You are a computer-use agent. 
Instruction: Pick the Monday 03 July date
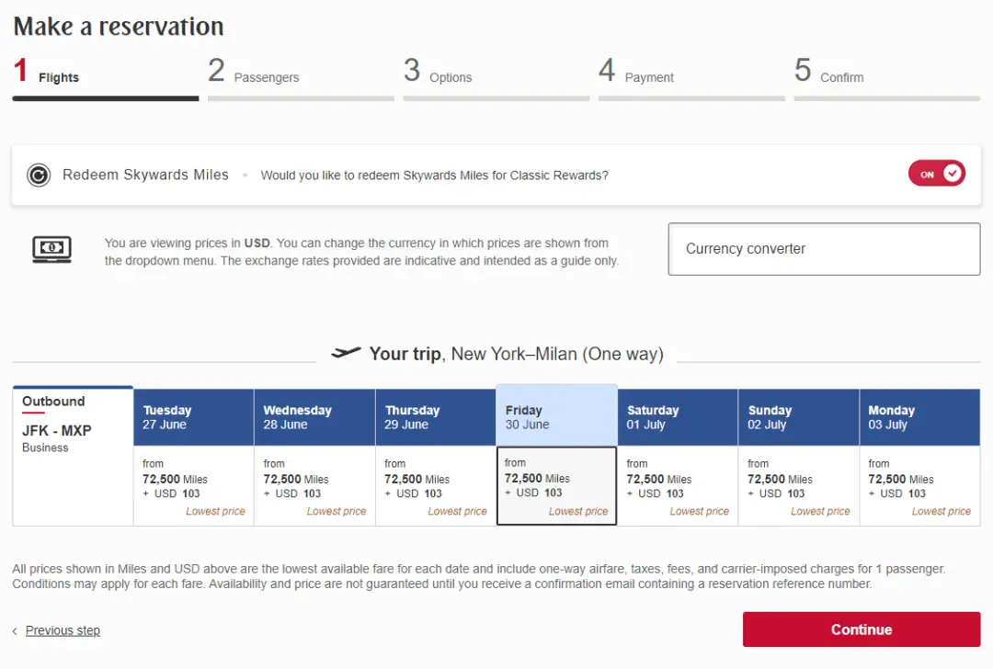point(919,417)
